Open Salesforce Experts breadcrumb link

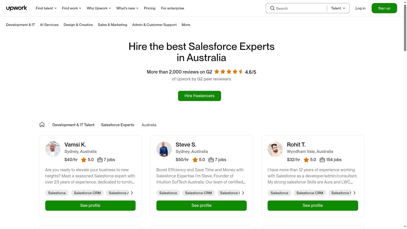pyautogui.click(x=117, y=125)
